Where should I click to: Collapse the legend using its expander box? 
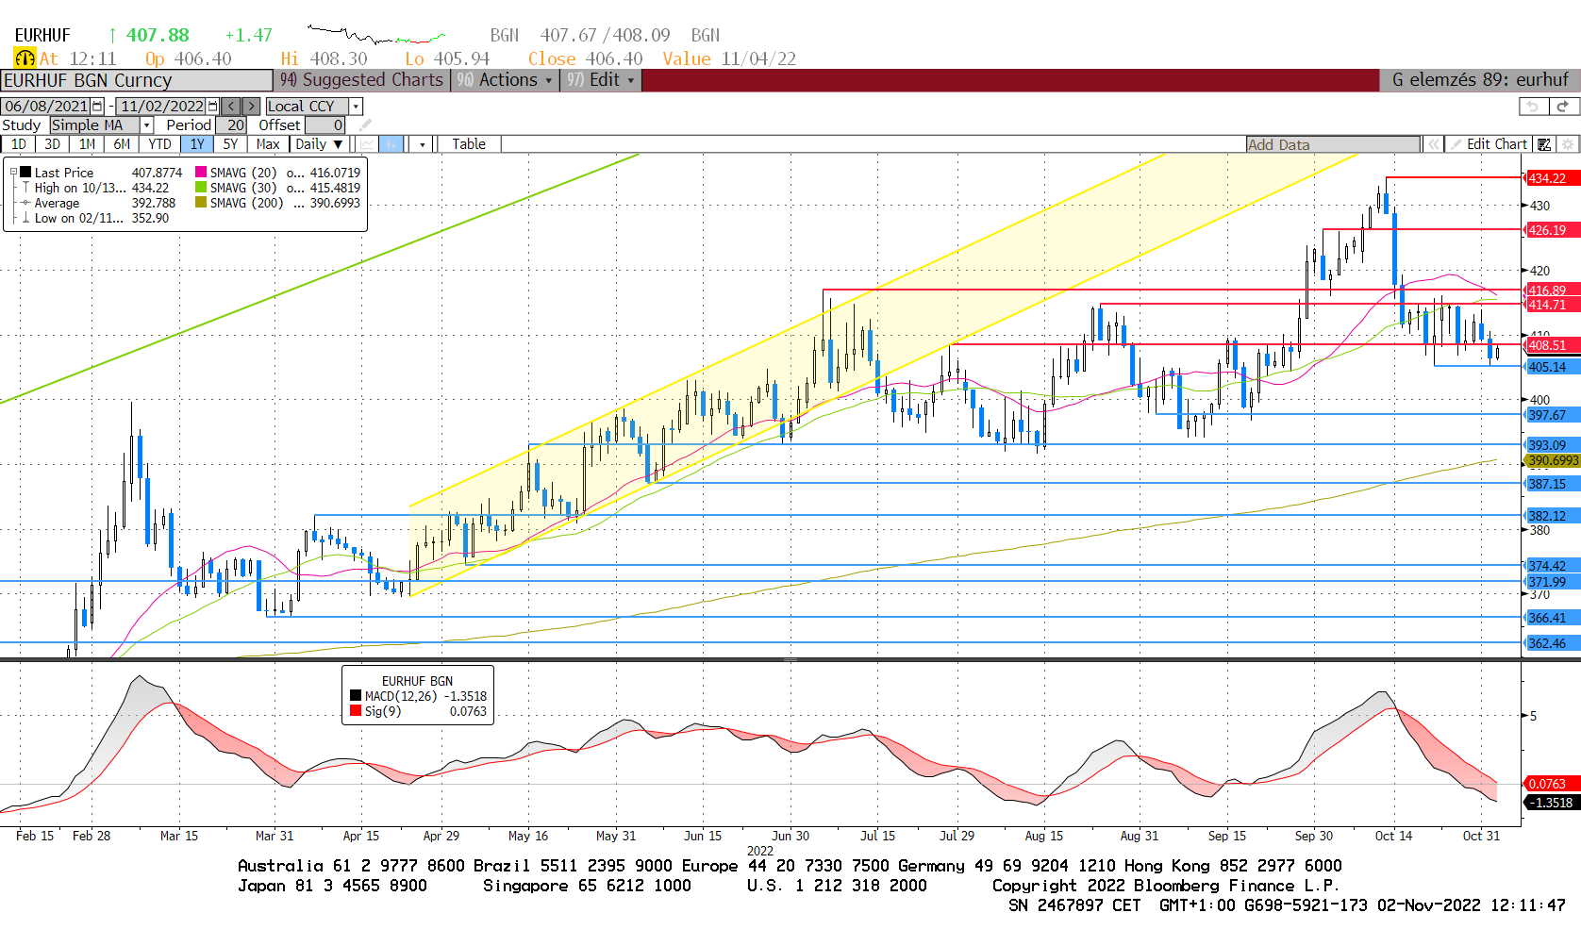[13, 173]
